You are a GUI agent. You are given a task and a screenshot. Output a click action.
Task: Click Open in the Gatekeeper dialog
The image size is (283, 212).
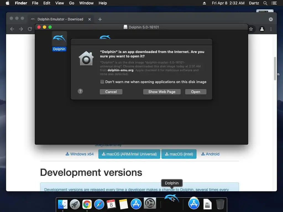click(x=196, y=92)
